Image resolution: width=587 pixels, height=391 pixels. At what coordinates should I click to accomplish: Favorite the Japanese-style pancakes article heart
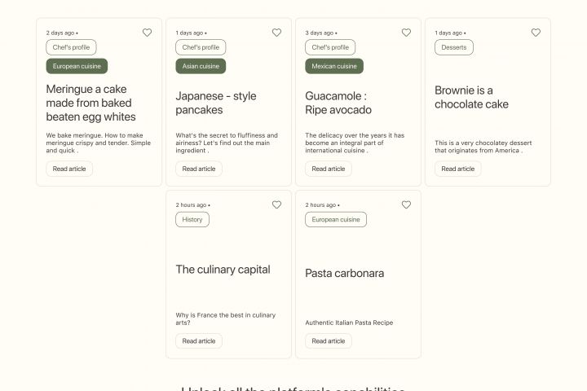pyautogui.click(x=276, y=33)
